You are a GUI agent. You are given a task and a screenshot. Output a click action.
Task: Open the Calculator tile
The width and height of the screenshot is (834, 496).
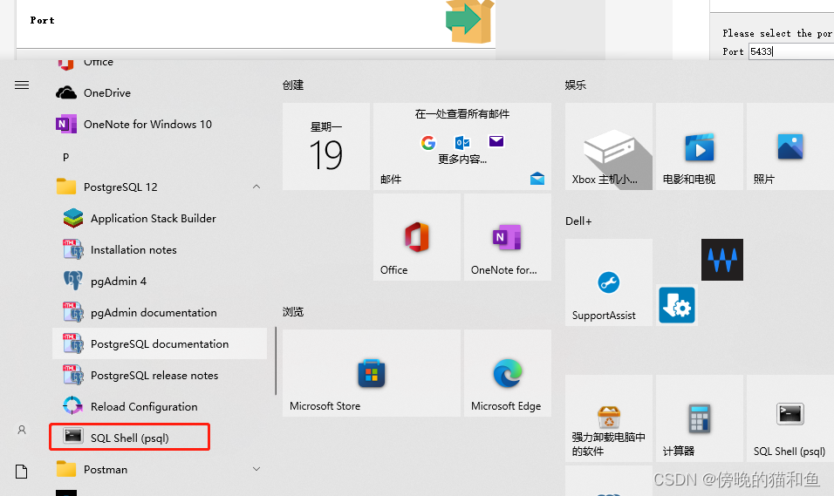coord(700,418)
